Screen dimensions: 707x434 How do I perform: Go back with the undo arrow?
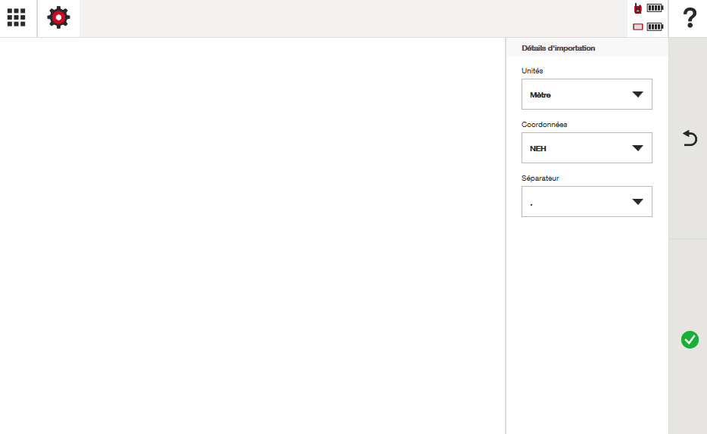pos(690,138)
